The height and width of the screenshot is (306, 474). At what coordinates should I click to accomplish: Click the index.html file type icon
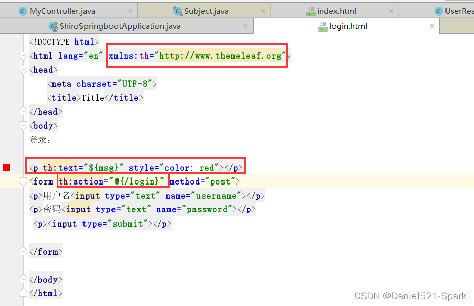coord(311,12)
